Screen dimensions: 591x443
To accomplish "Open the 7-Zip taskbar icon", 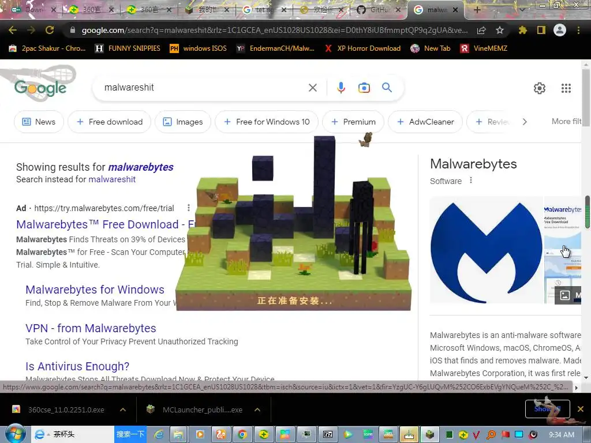I will (328, 434).
